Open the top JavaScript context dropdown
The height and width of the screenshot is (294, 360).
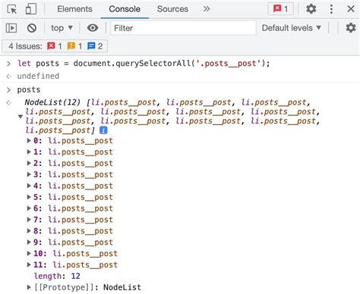pos(62,28)
